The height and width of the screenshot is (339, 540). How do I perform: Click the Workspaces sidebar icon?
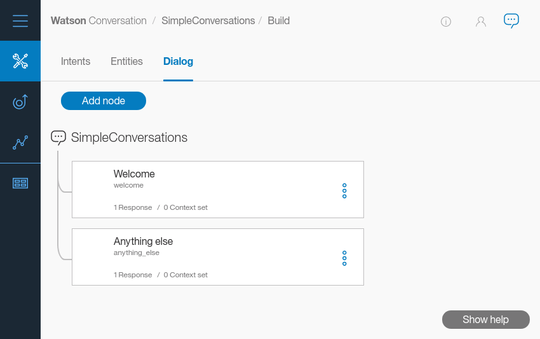point(20,183)
